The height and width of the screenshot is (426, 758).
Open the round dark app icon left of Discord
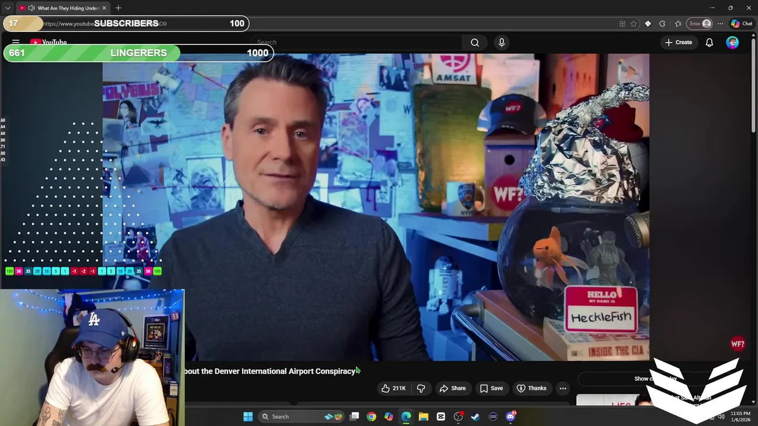tap(493, 417)
